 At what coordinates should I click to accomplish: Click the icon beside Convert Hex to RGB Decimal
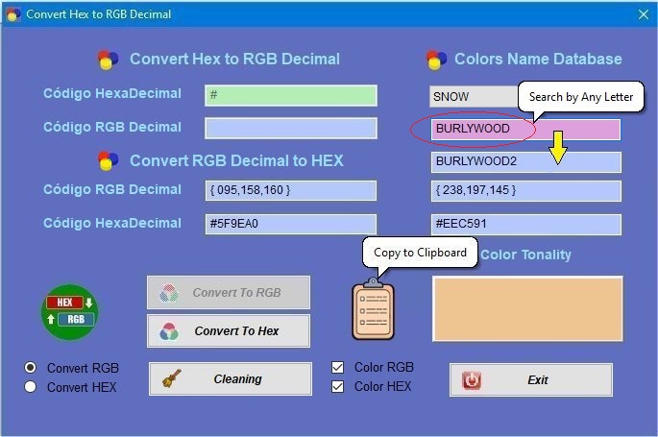109,60
